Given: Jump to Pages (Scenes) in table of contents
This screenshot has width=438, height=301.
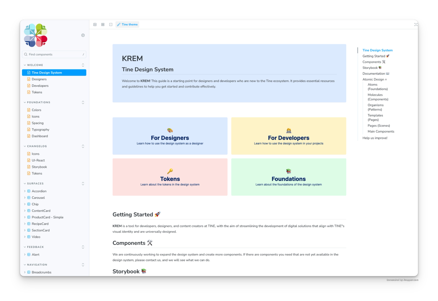Looking at the screenshot, I should click(x=379, y=126).
